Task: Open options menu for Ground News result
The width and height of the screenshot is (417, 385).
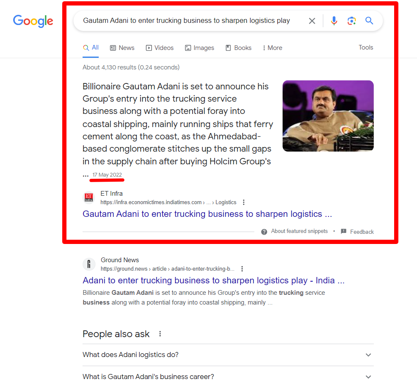Action: [x=242, y=269]
